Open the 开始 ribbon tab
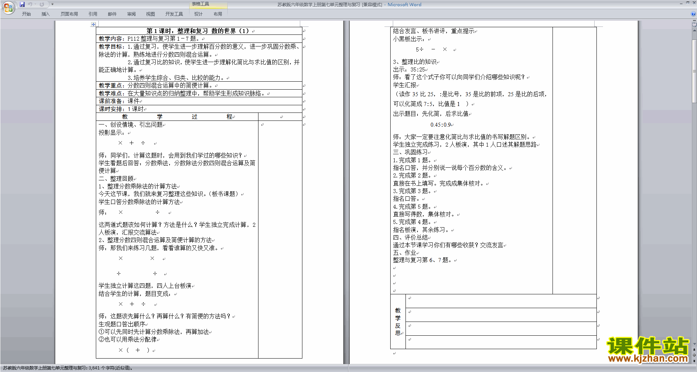Viewport: 697px width, 372px height. coord(26,14)
